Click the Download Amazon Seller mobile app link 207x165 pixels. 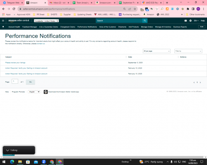(x=64, y=92)
